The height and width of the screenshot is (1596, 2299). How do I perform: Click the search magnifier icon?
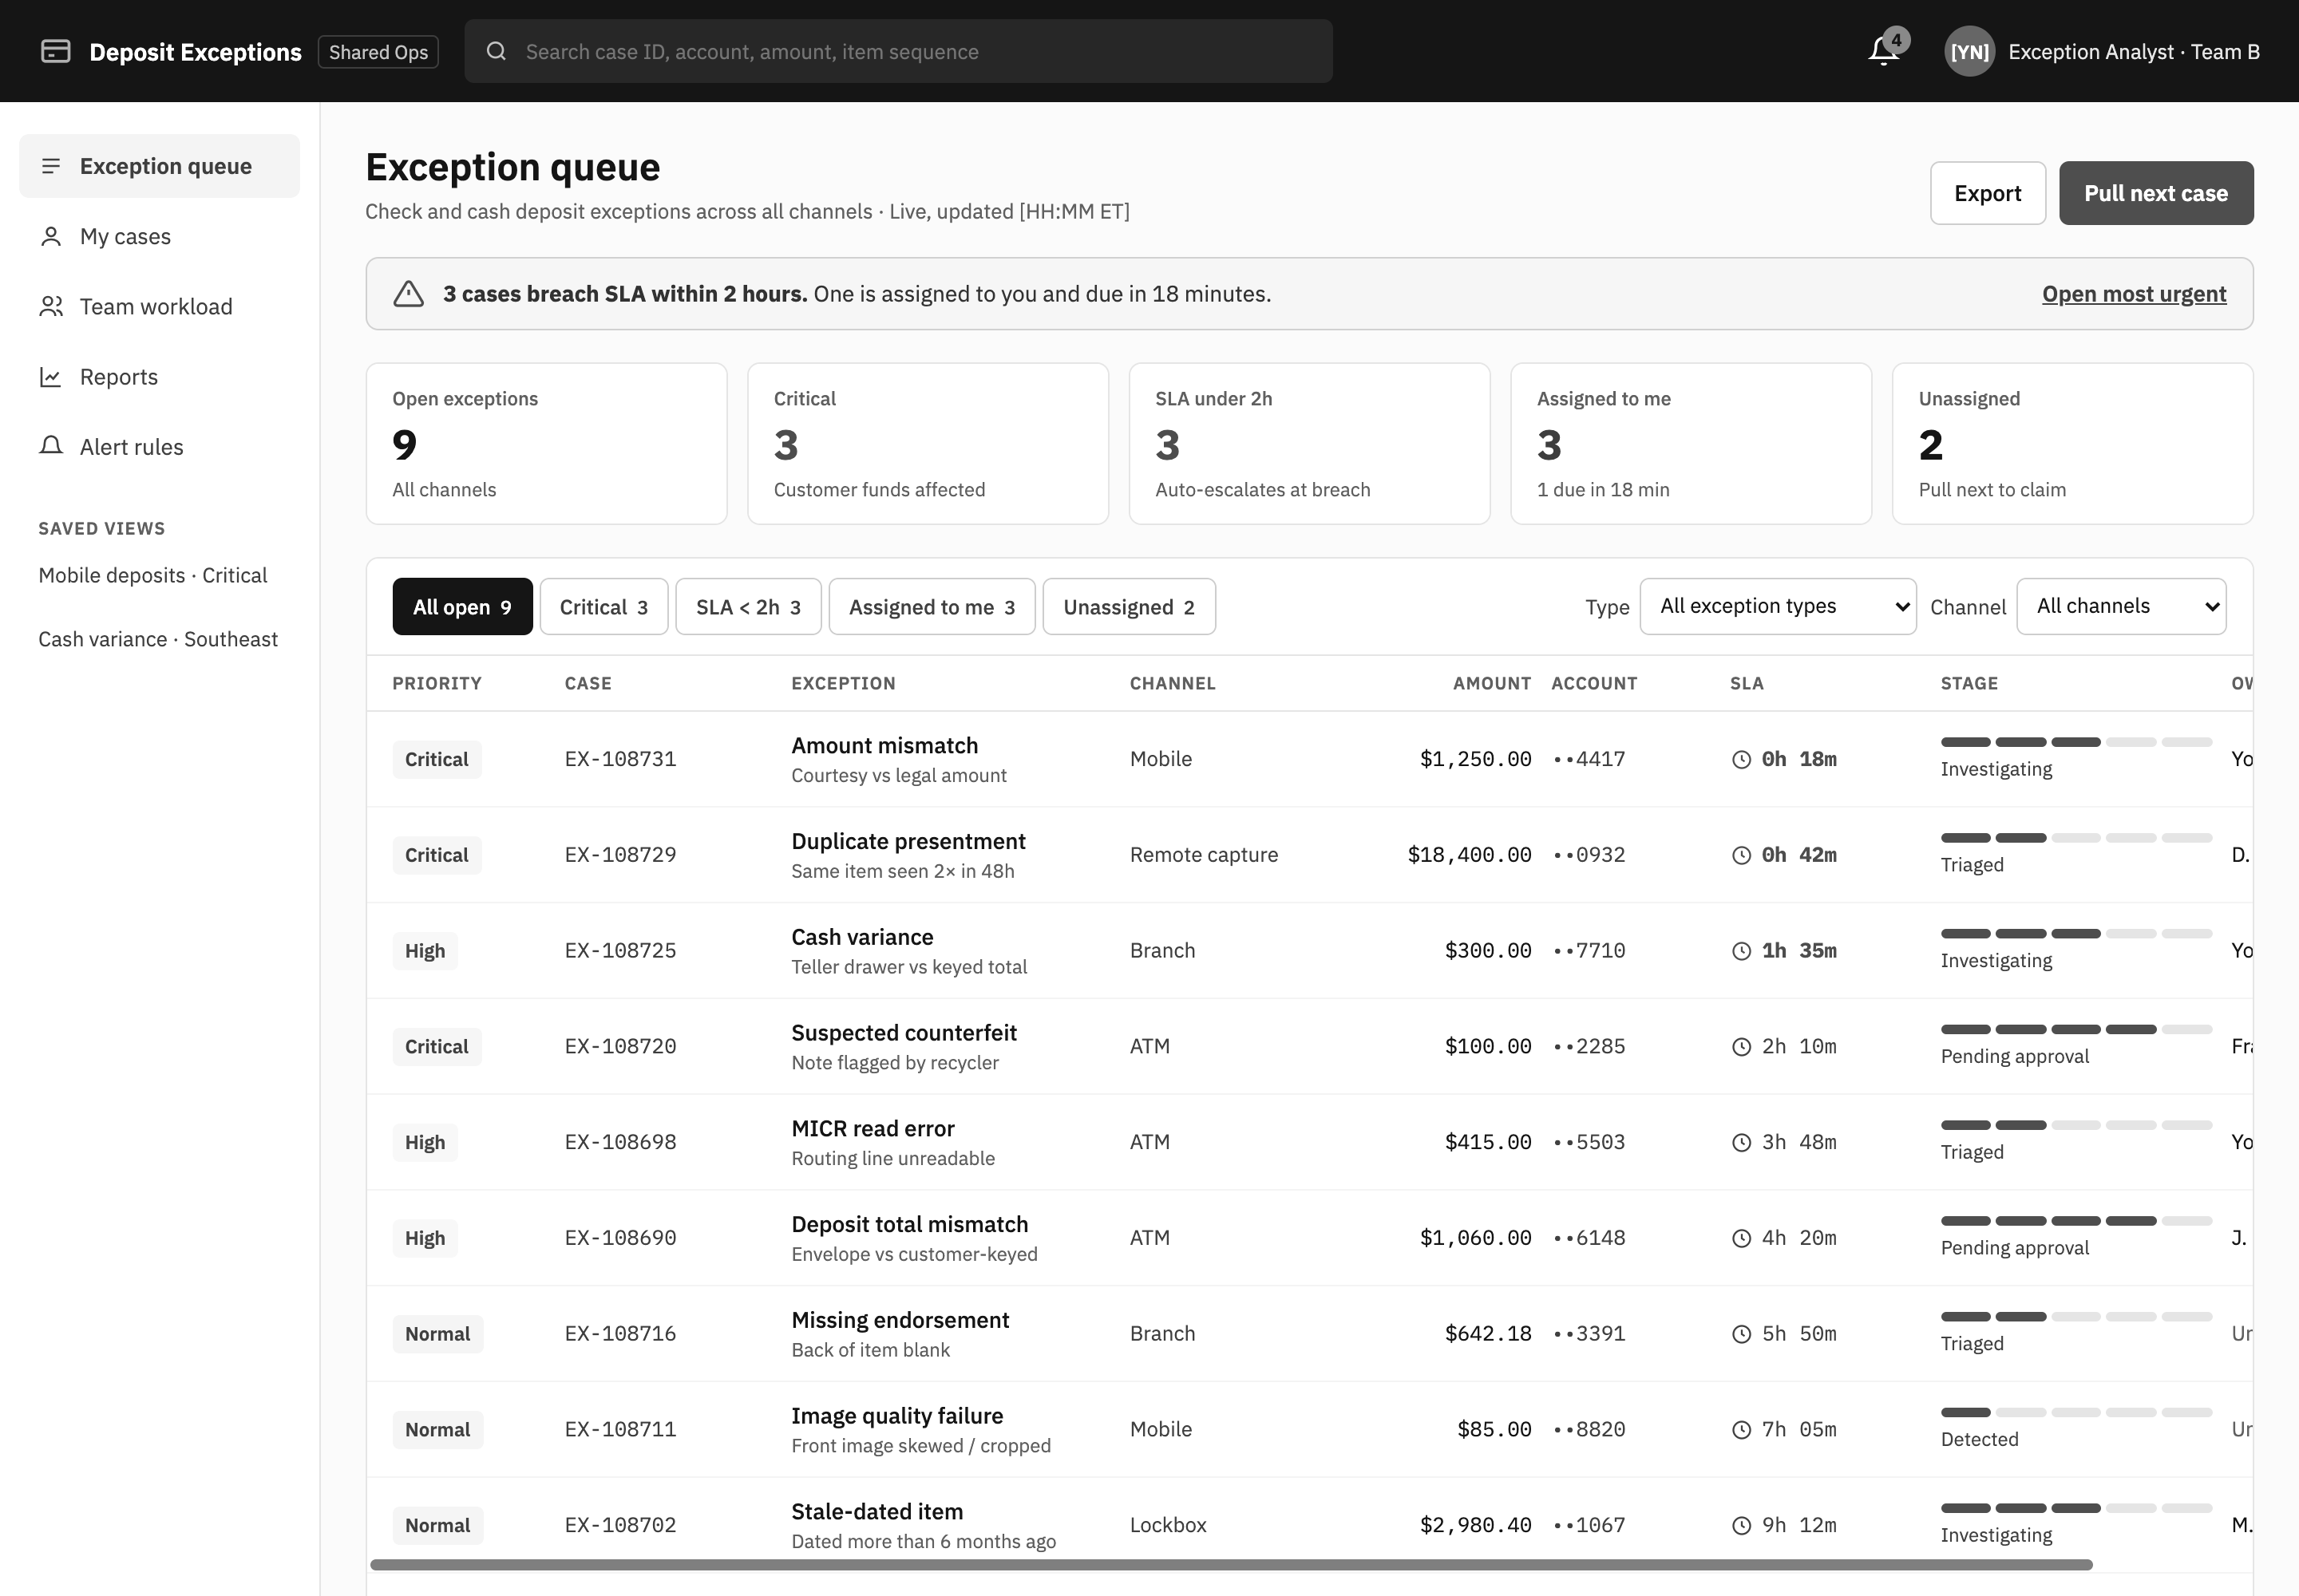click(497, 51)
